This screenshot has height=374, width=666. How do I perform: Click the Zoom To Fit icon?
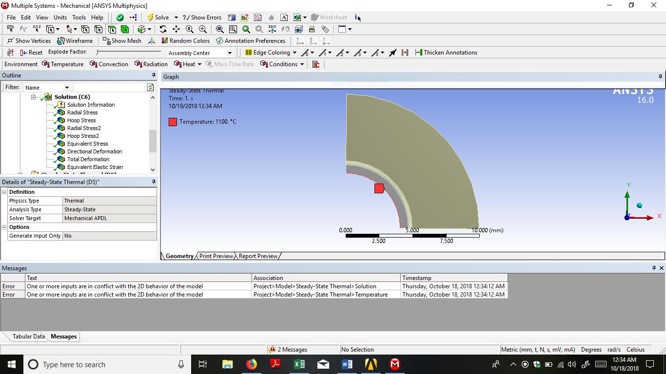click(x=220, y=29)
